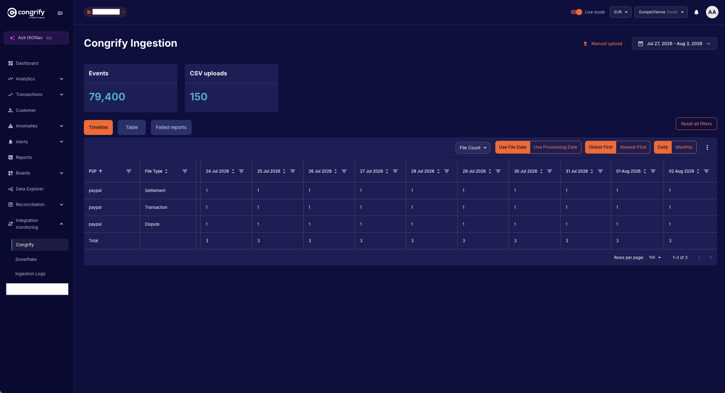Toggle Live mode switch
The height and width of the screenshot is (393, 725).
coord(576,12)
